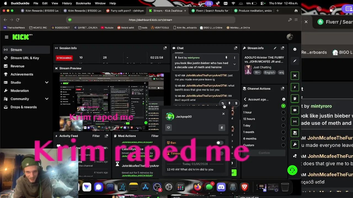Screen dimensions: 353x198
Task: Open the Activity Feed Filter
Action: 96,136
